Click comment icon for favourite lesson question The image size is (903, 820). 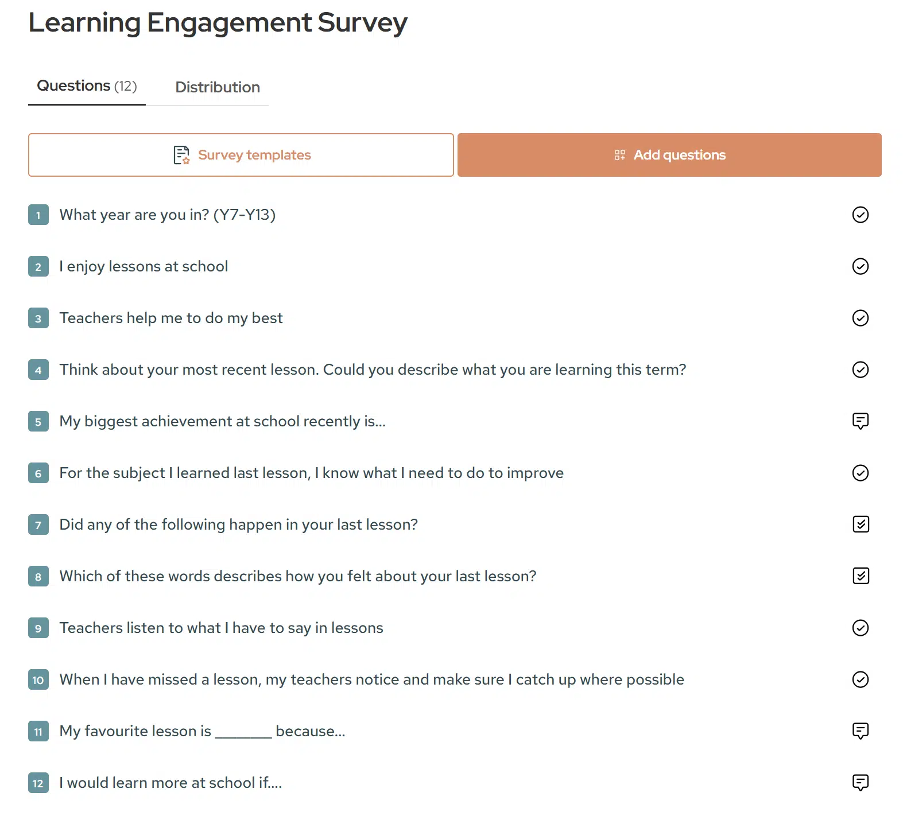(x=860, y=731)
